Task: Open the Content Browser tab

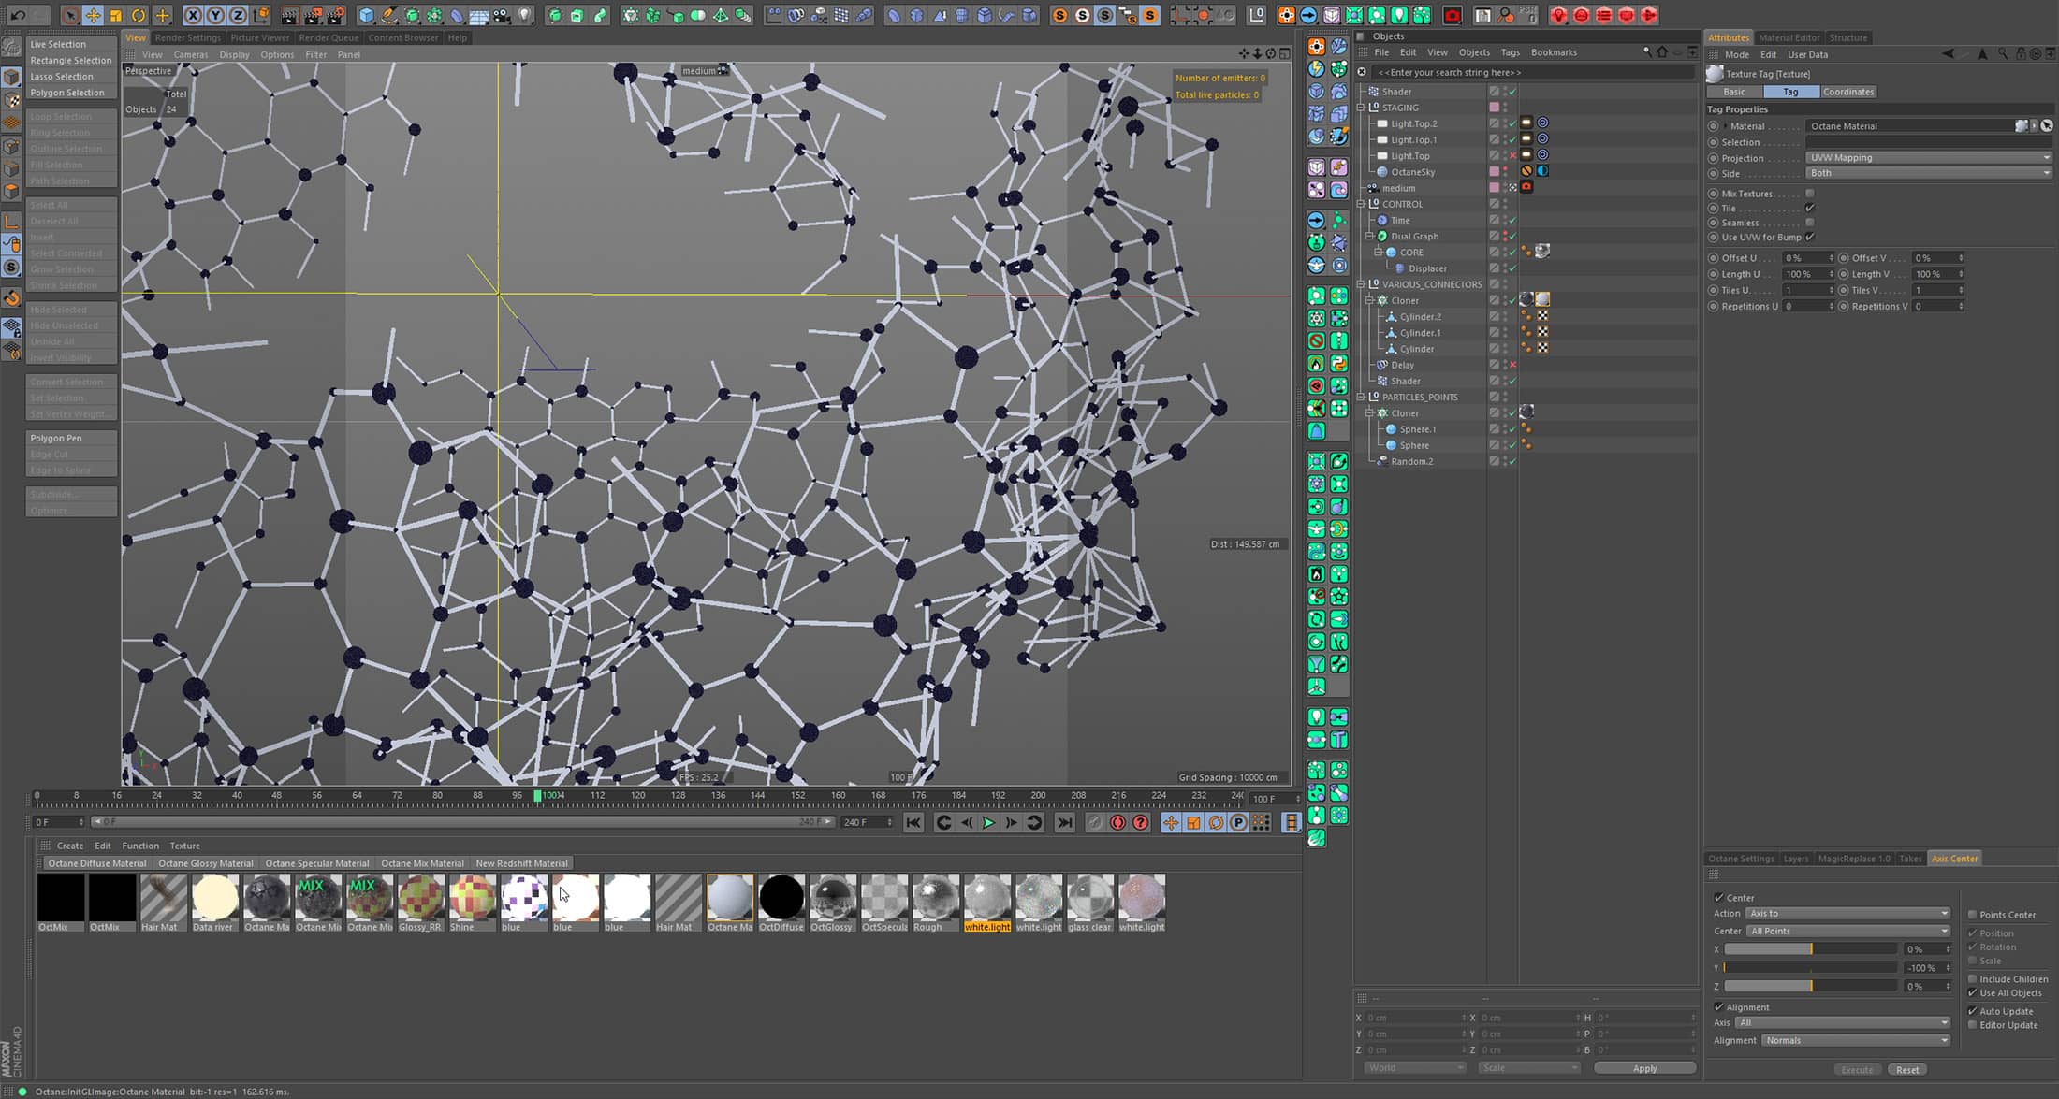Action: point(403,37)
